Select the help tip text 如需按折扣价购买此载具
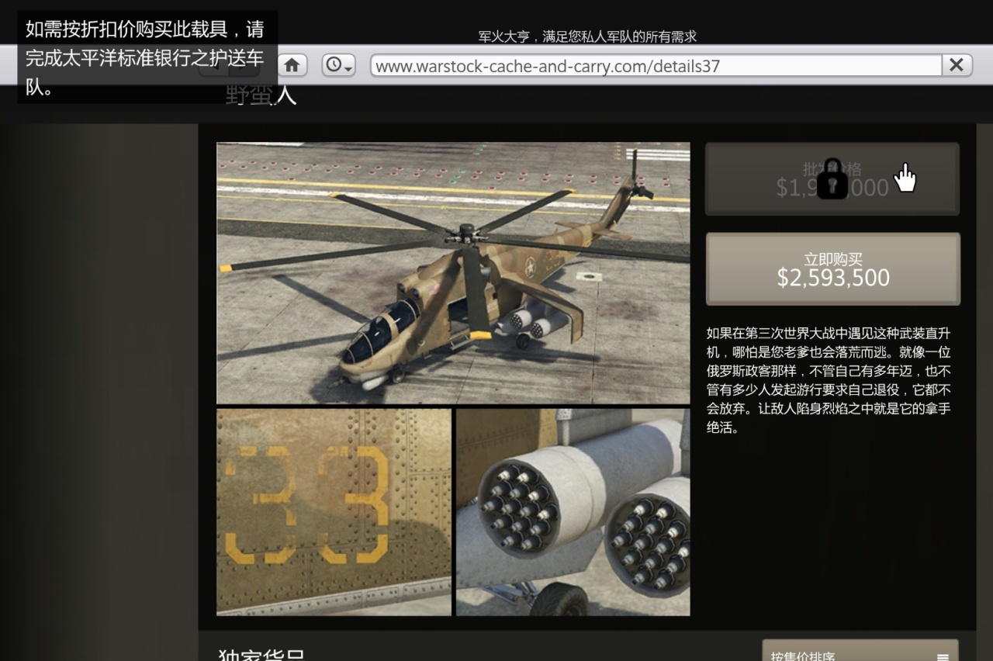 coord(146,58)
